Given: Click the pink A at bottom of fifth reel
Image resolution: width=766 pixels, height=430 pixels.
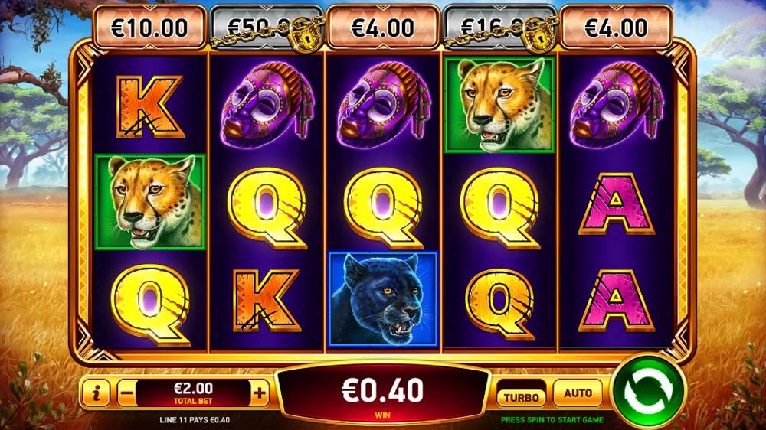Looking at the screenshot, I should point(616,301).
